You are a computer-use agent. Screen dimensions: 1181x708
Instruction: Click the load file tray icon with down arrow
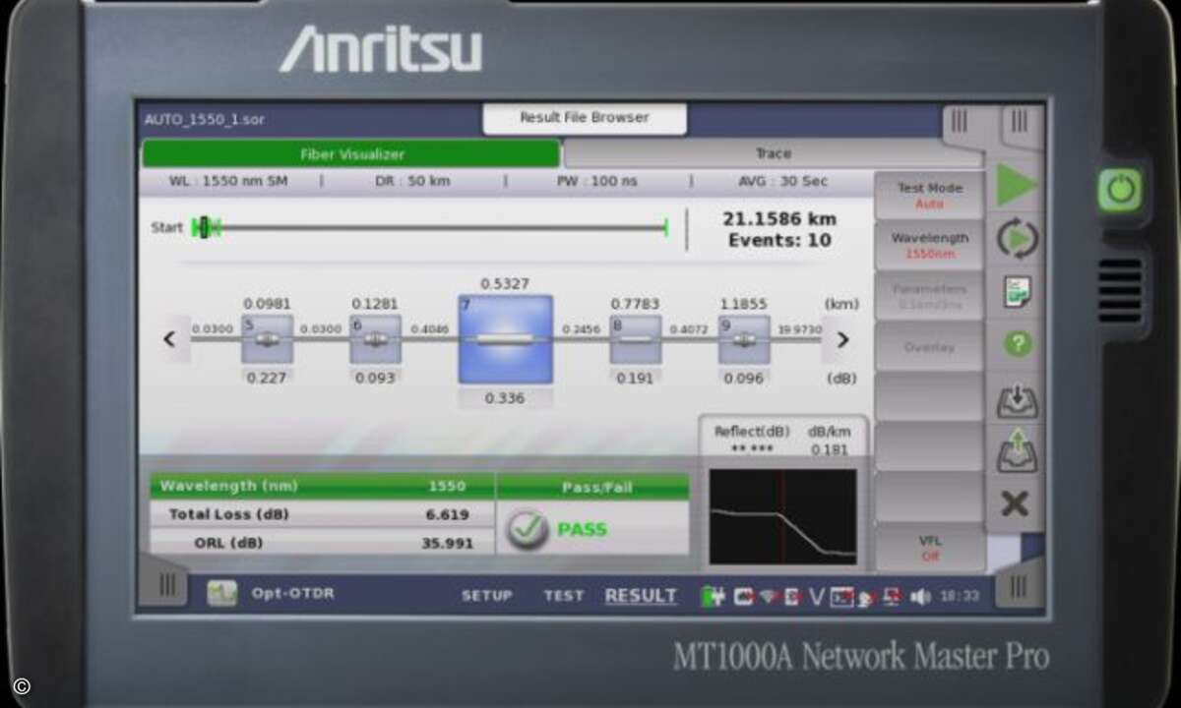1017,400
